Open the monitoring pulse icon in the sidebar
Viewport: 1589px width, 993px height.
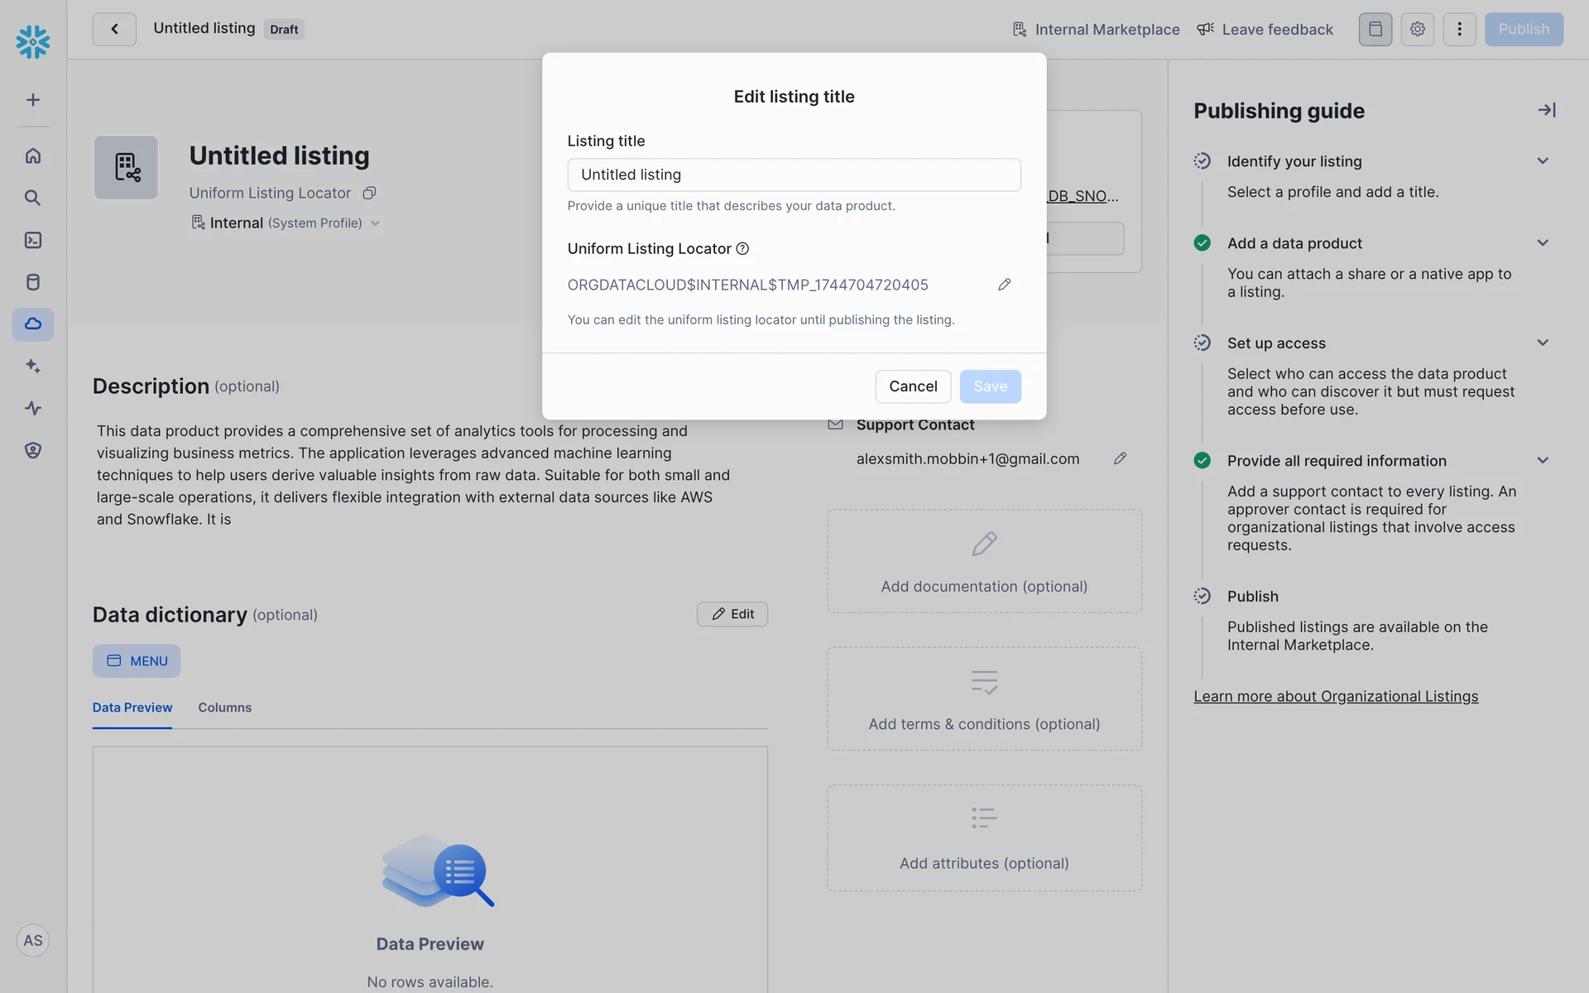coord(33,408)
